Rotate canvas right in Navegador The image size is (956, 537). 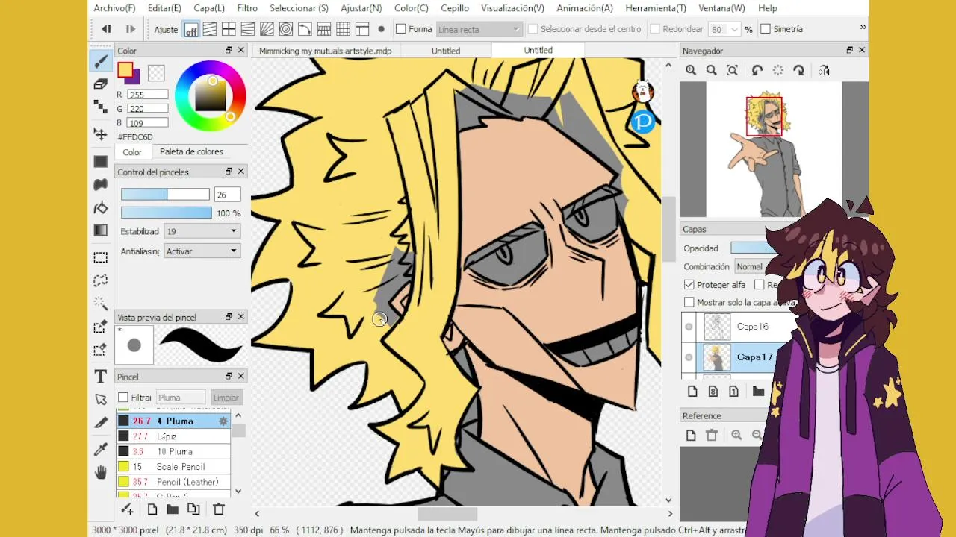(798, 70)
